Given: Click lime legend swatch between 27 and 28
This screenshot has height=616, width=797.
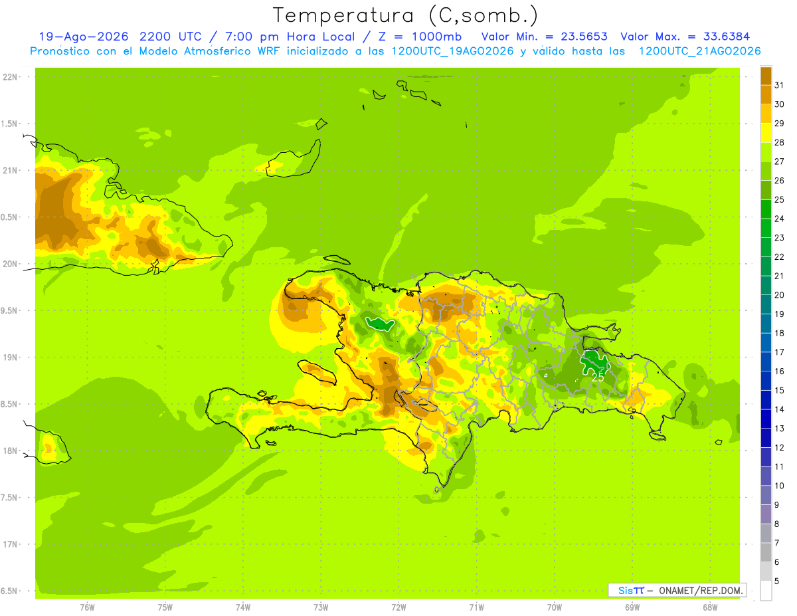Looking at the screenshot, I should click(x=766, y=152).
